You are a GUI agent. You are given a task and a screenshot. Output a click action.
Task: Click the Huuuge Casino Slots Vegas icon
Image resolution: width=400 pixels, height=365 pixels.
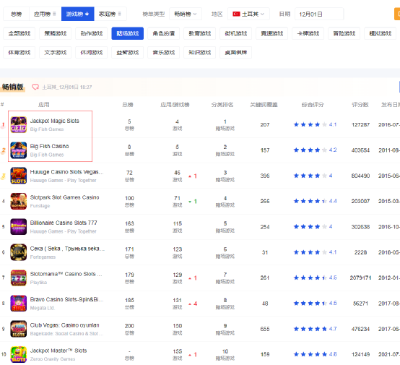tap(18, 176)
